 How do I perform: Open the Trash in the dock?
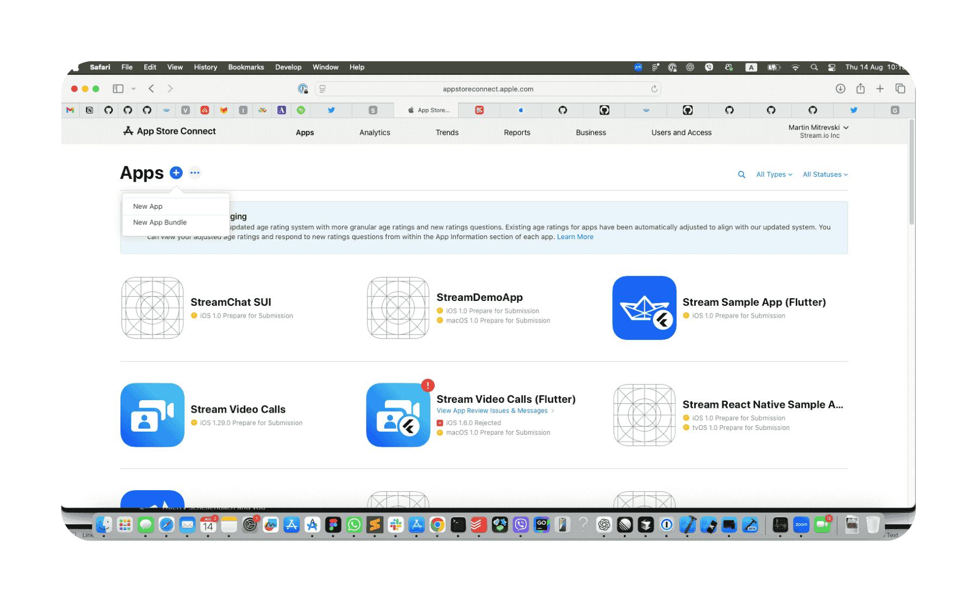(872, 524)
